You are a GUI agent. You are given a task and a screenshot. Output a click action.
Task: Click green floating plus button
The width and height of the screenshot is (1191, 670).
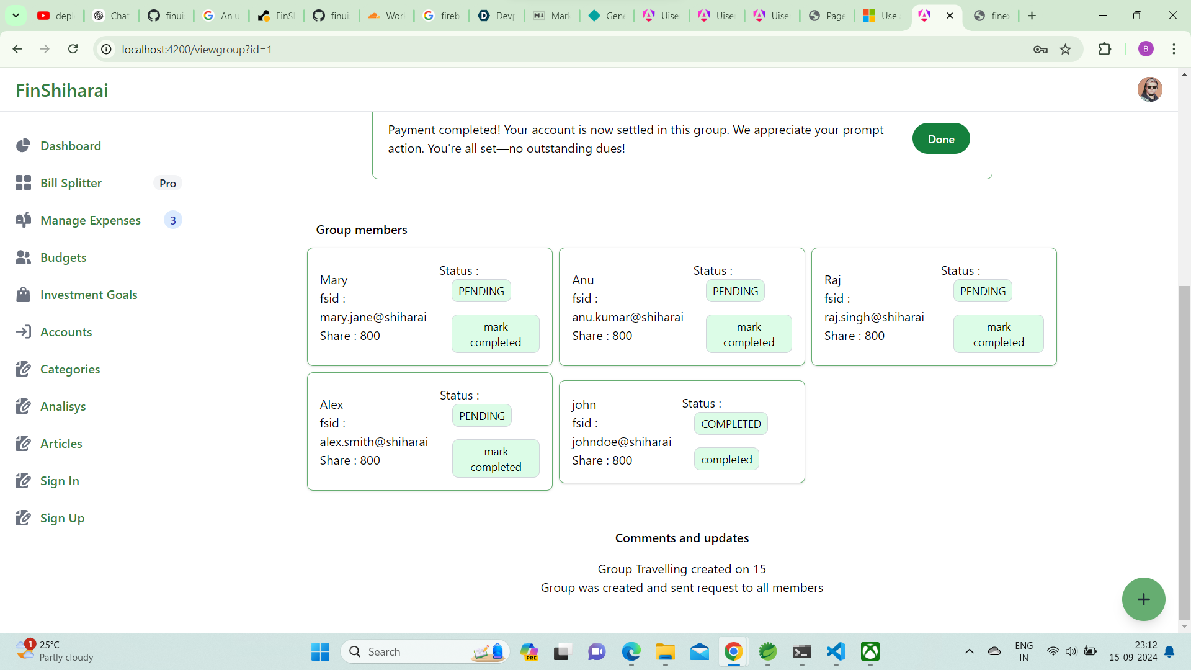(1143, 599)
